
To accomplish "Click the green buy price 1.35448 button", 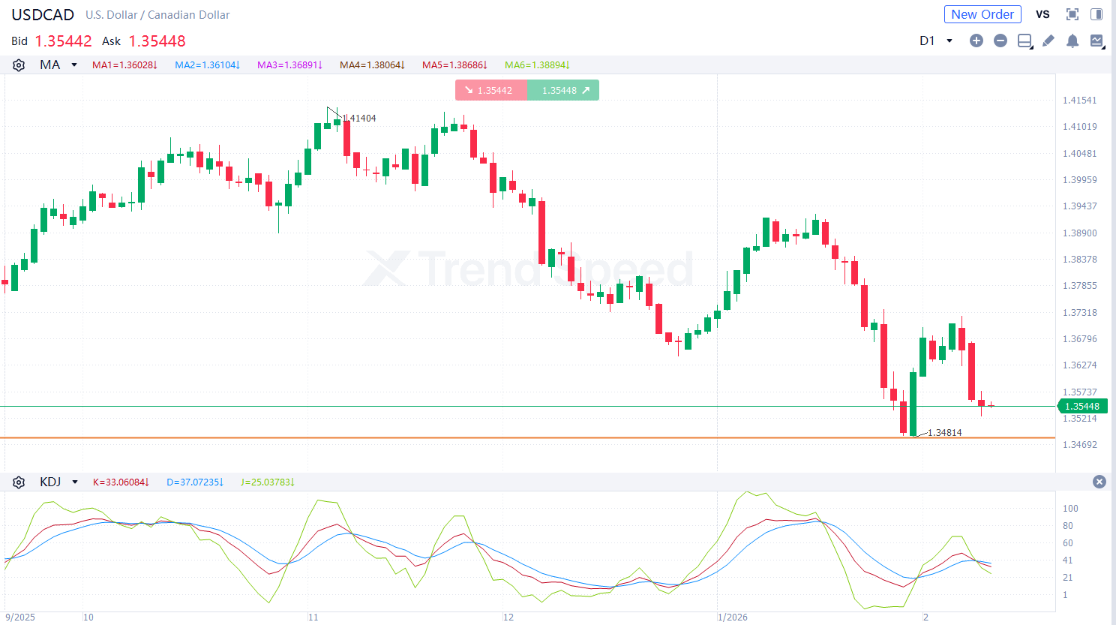I will 563,90.
